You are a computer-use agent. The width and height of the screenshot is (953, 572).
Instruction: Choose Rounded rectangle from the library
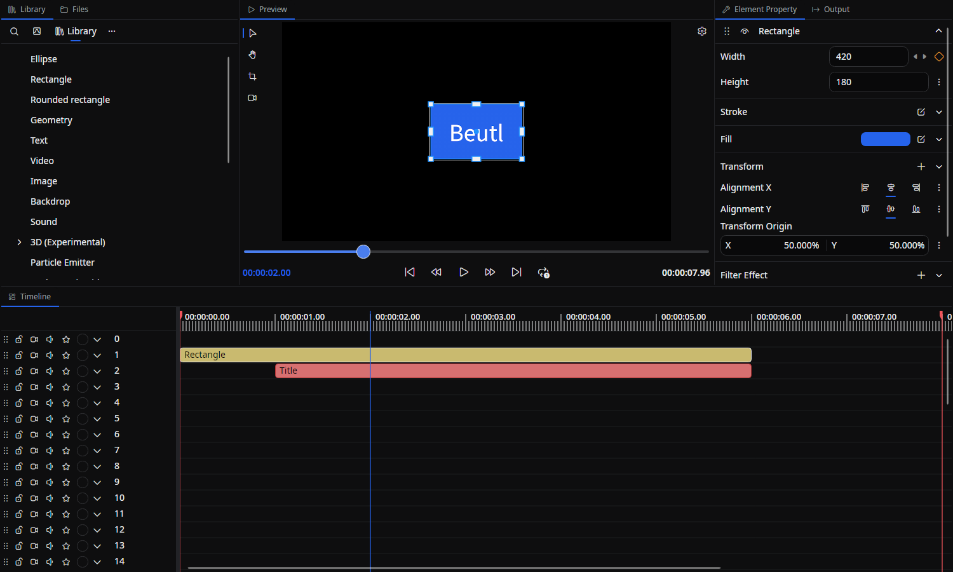pyautogui.click(x=70, y=100)
